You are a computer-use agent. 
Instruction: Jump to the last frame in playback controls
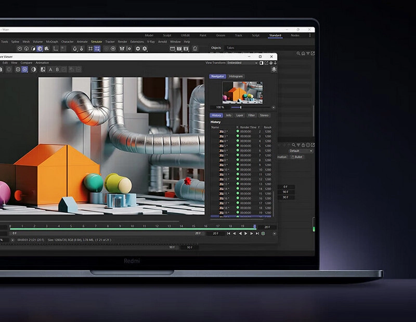coord(257,233)
